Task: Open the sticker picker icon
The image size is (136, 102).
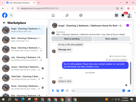Action: pos(63,91)
